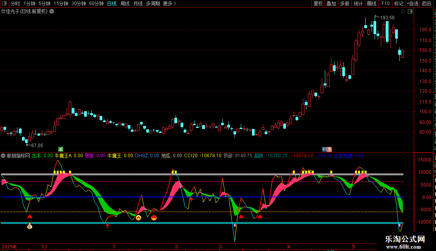Click the 顶部: 9149.75 value

tap(238, 156)
